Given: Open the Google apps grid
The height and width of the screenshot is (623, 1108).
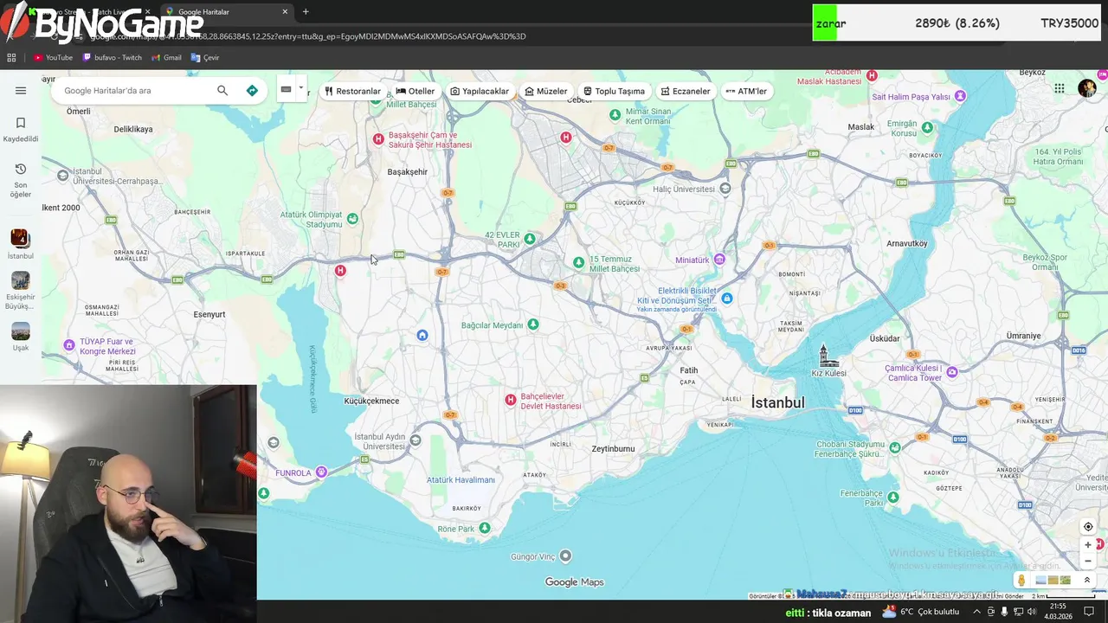Looking at the screenshot, I should [1060, 88].
